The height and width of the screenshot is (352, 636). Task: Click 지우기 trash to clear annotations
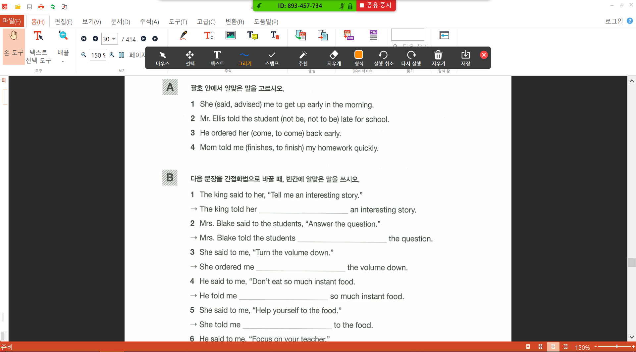(x=438, y=58)
